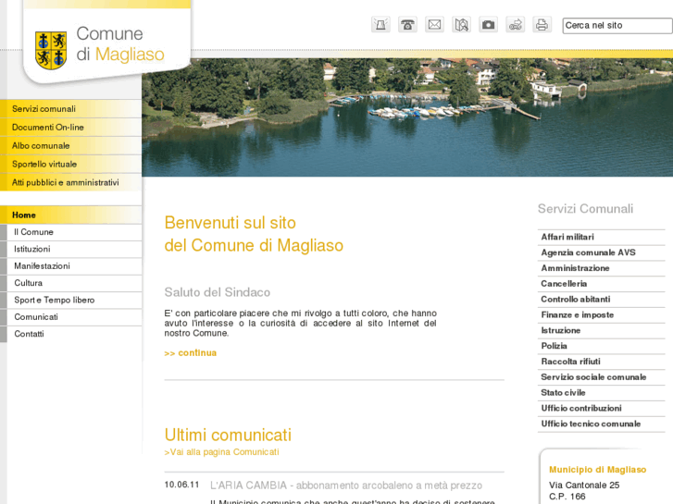Click the '>> continua' link
Image resolution: width=673 pixels, height=504 pixels.
(x=190, y=353)
